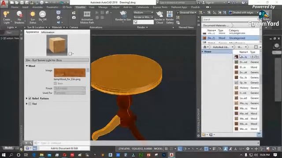This screenshot has height=158, width=282.
Task: Click the MODEL space status bar button
Action: pos(158,149)
